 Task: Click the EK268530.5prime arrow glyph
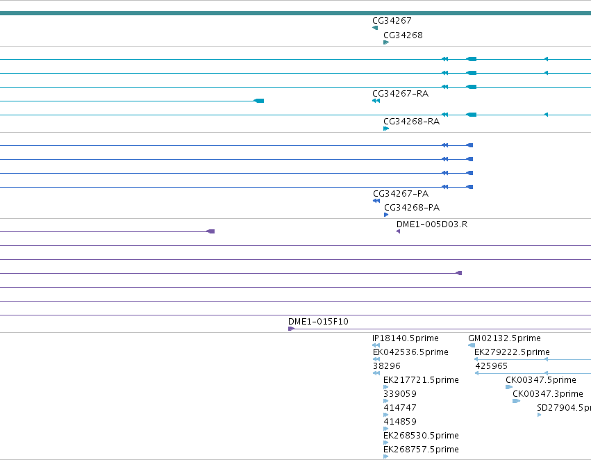click(x=386, y=443)
